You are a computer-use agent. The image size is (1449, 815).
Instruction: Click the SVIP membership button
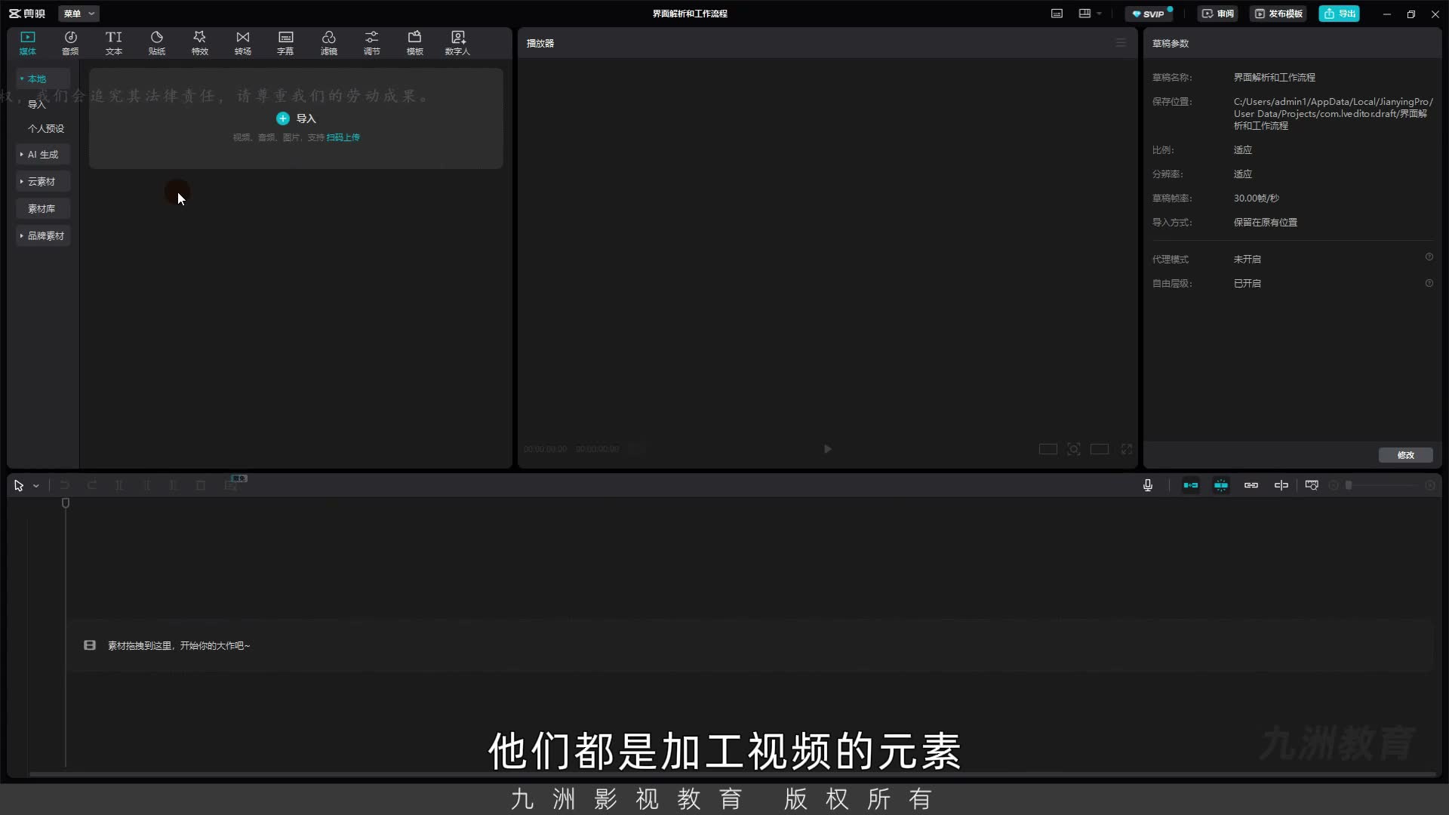click(1149, 14)
